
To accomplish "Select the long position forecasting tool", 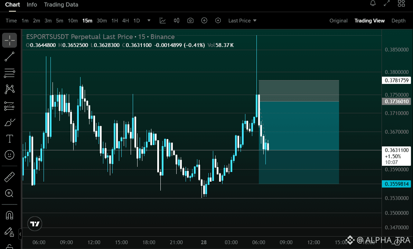I will click(9, 106).
